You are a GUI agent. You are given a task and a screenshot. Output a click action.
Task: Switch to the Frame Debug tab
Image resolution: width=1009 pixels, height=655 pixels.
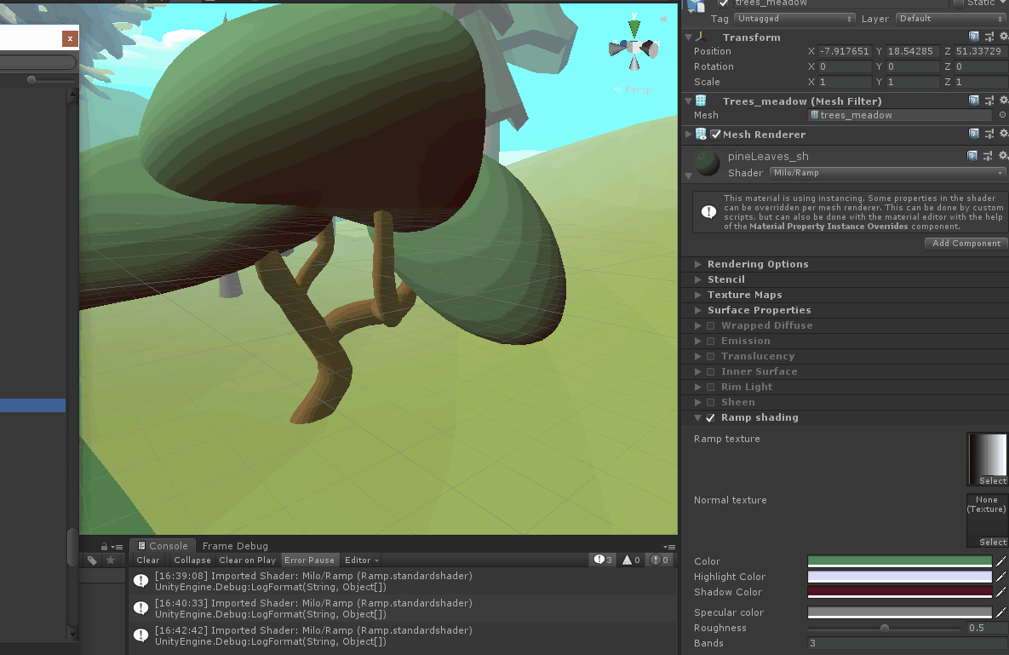point(235,546)
